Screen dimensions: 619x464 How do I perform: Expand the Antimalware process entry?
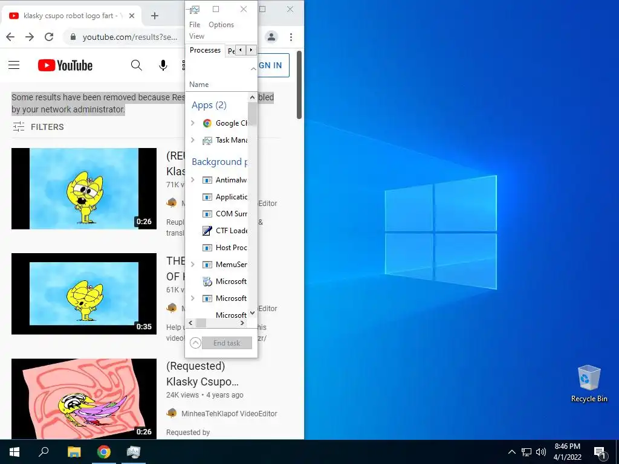[193, 180]
